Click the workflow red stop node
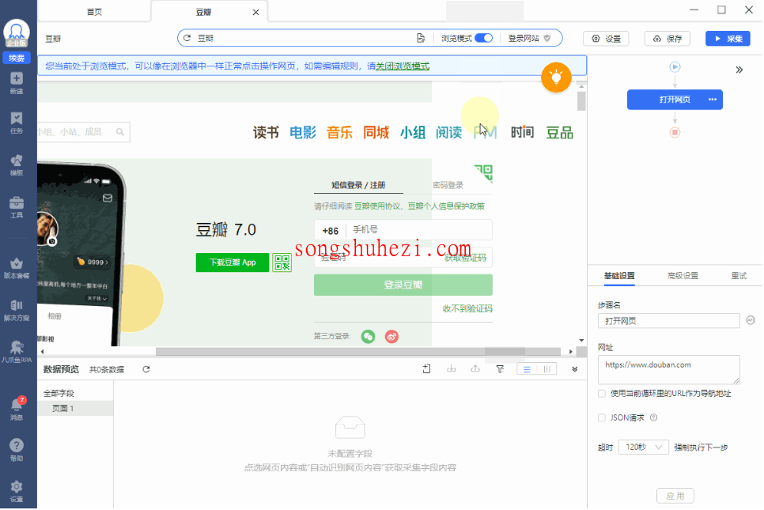This screenshot has height=510, width=764. coord(675,132)
